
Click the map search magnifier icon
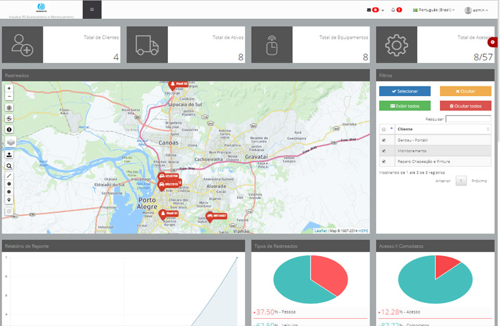click(x=9, y=166)
